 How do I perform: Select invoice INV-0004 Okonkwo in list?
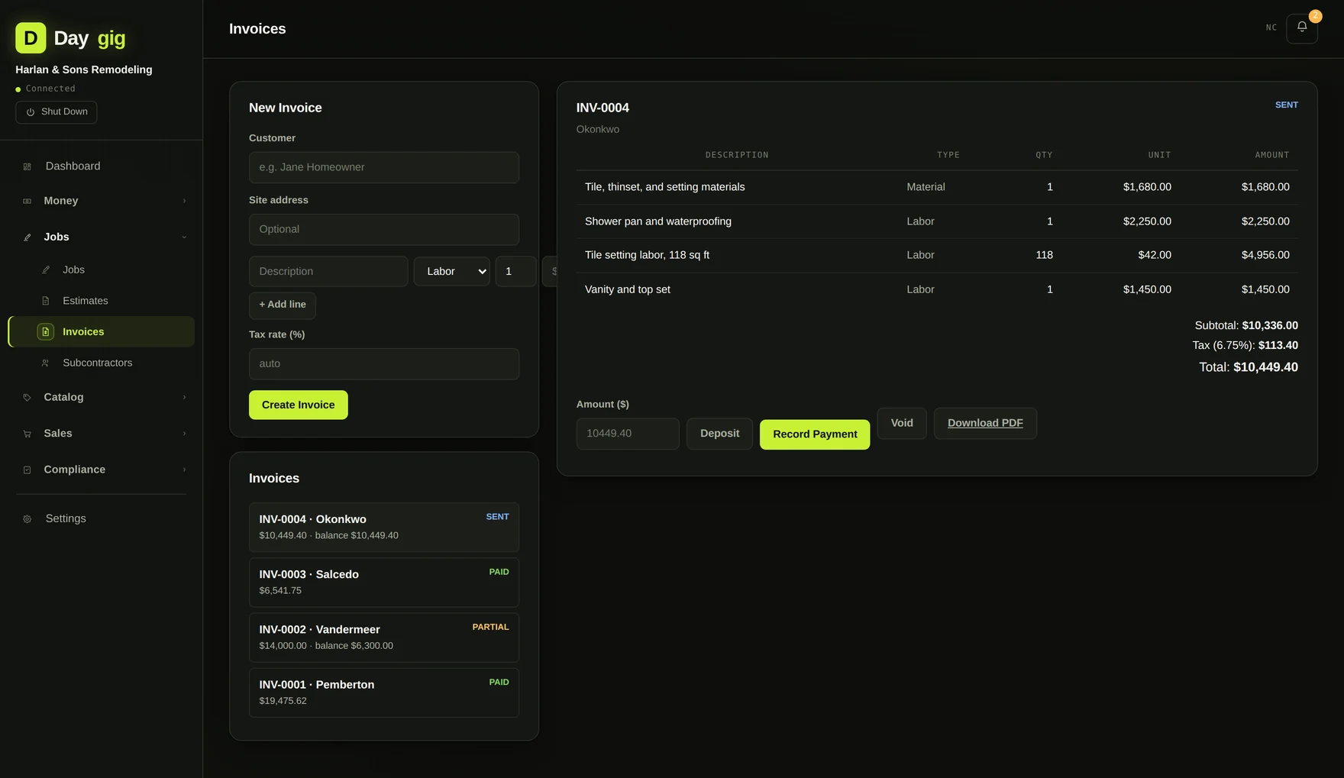pos(384,527)
